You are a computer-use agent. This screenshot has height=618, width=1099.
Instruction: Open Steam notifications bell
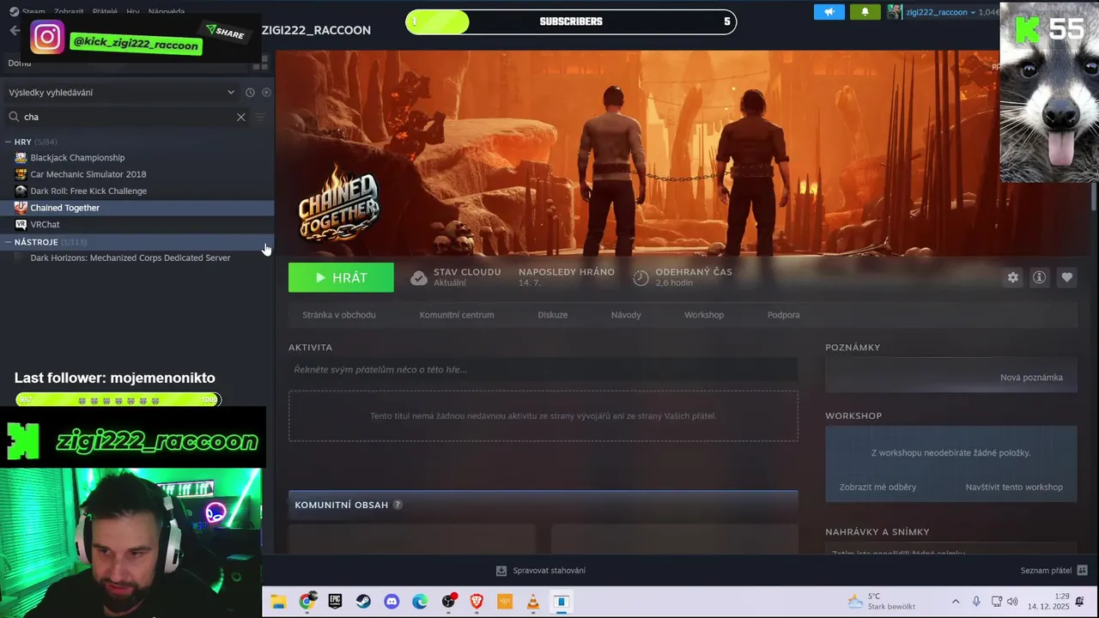click(865, 12)
